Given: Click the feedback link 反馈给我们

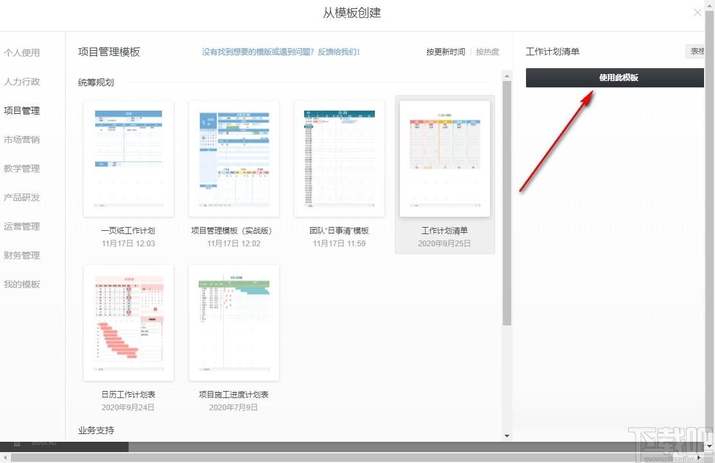Looking at the screenshot, I should tap(339, 52).
